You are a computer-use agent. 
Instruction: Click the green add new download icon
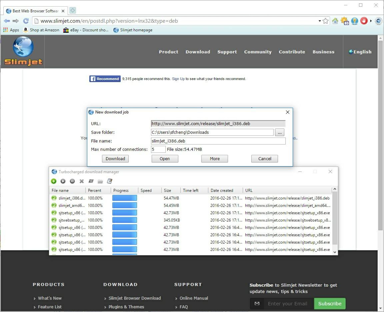pos(54,181)
